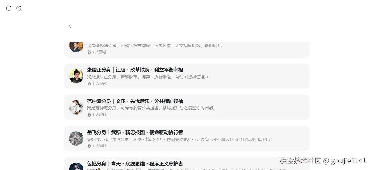Click the 范仲淹分身 avatar portrait

click(x=76, y=107)
